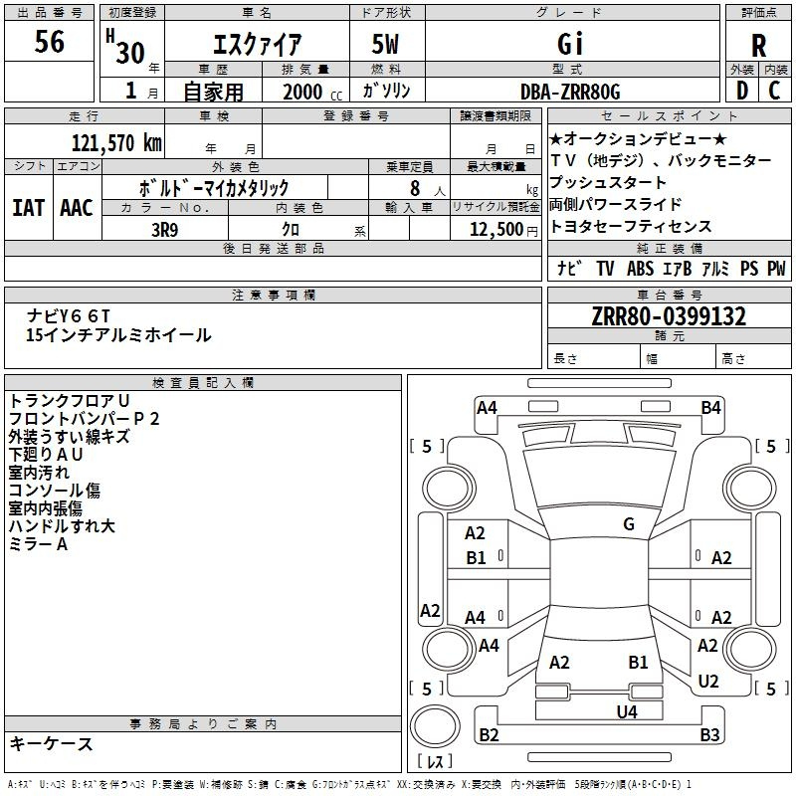
Task: Click the model code DBA-ZRR80G
Action: tap(570, 92)
